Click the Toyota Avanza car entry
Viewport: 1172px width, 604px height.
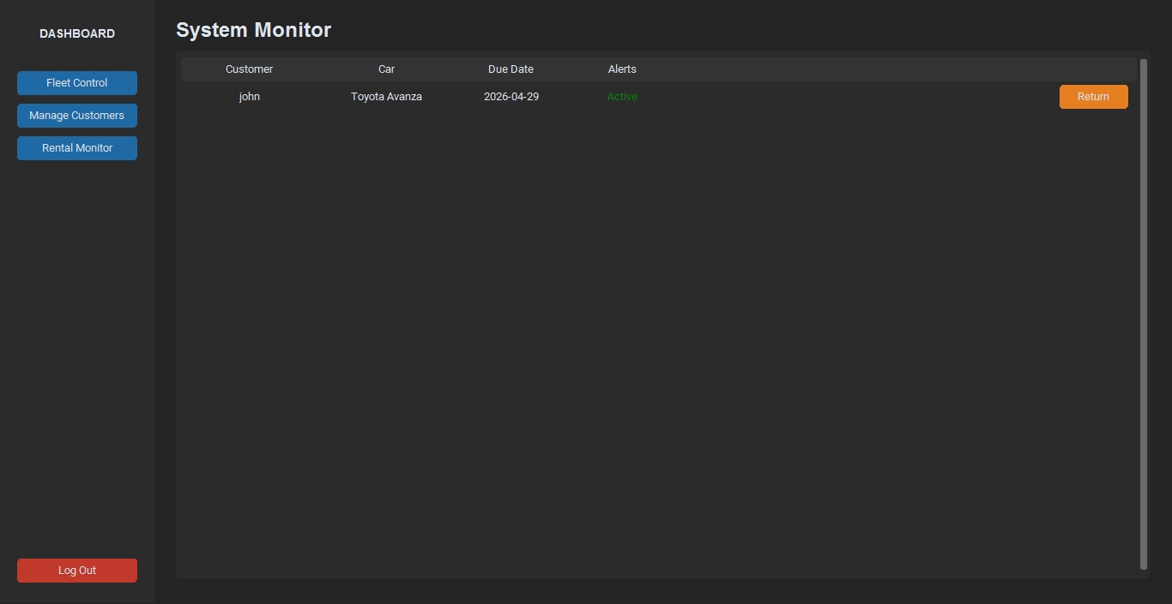click(x=386, y=97)
